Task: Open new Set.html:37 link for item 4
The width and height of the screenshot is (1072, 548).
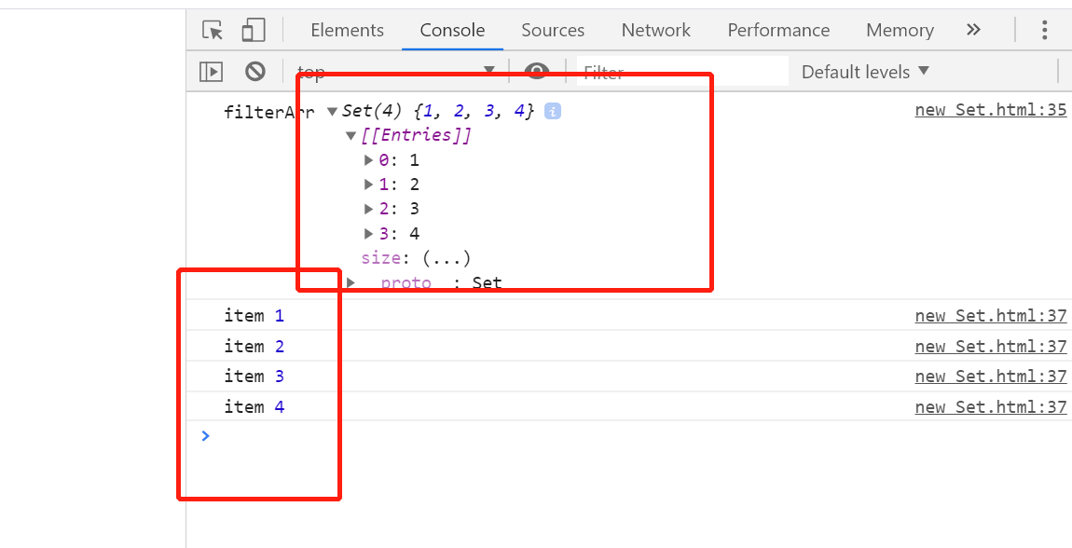Action: (x=991, y=406)
